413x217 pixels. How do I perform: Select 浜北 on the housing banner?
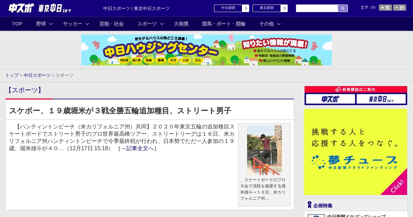click(x=198, y=60)
